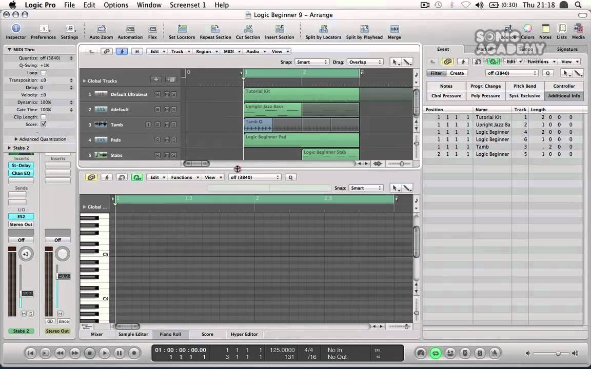Switch to the Signature tab
Viewport: 591px width, 369px height.
(x=567, y=49)
